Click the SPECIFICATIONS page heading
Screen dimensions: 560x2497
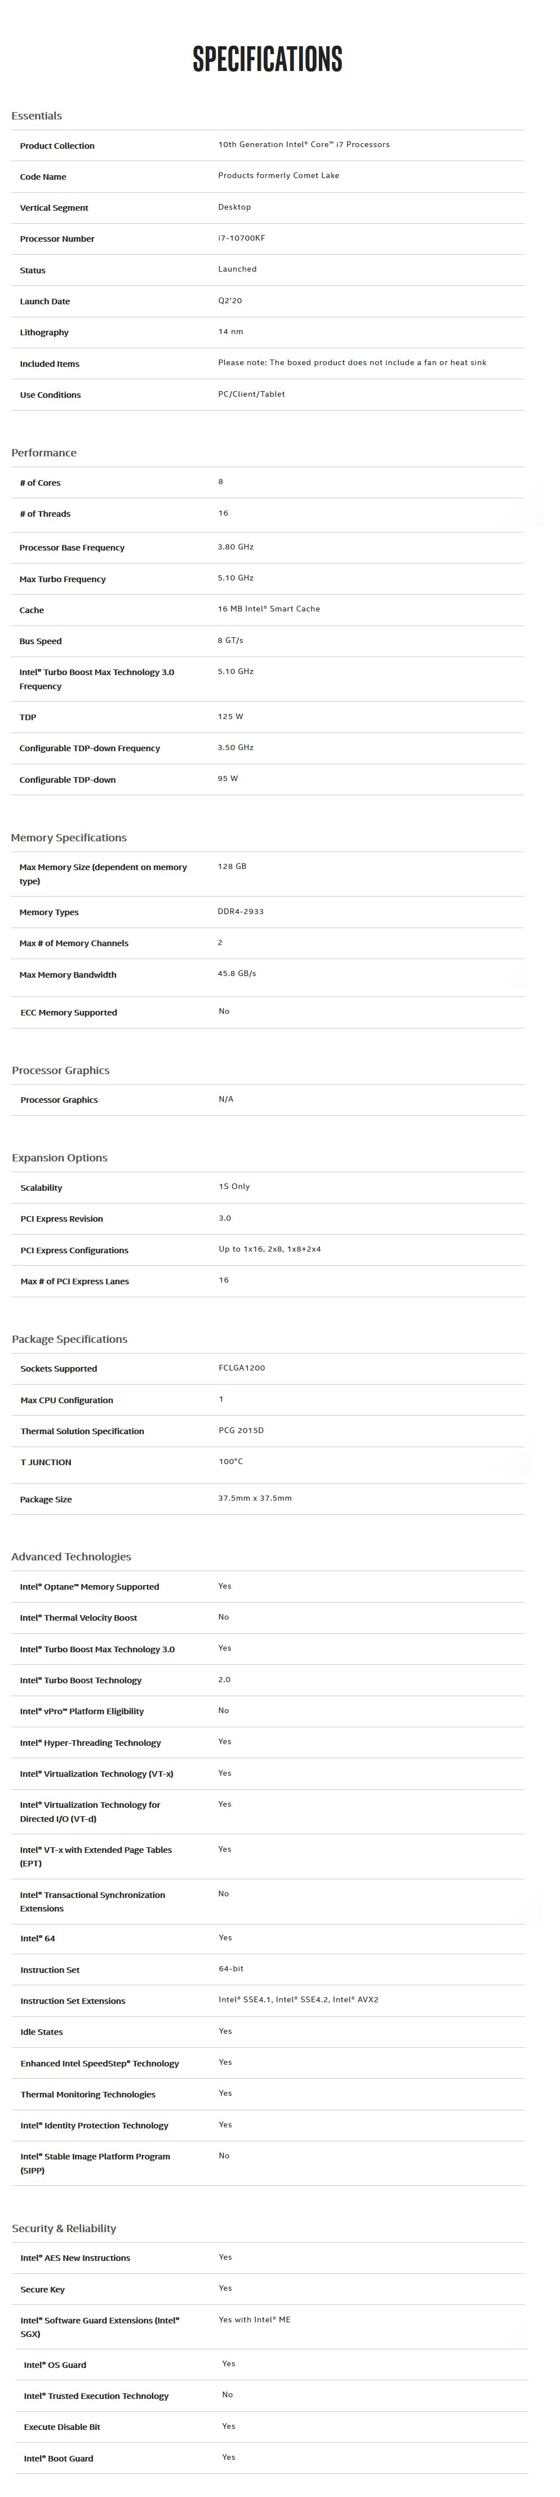[x=268, y=59]
